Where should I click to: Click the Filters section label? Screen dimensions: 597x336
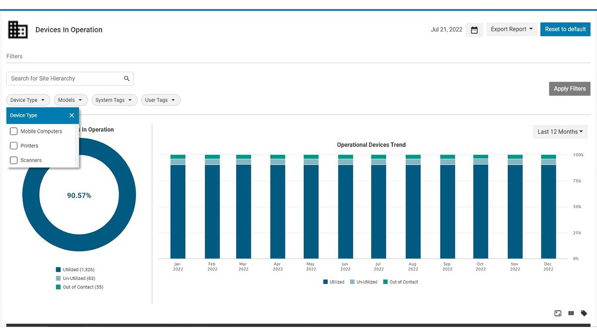[x=14, y=56]
